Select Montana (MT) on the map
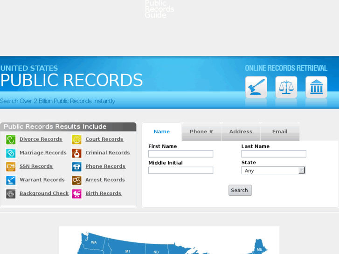Screen dimensions: 339x254 [128, 251]
